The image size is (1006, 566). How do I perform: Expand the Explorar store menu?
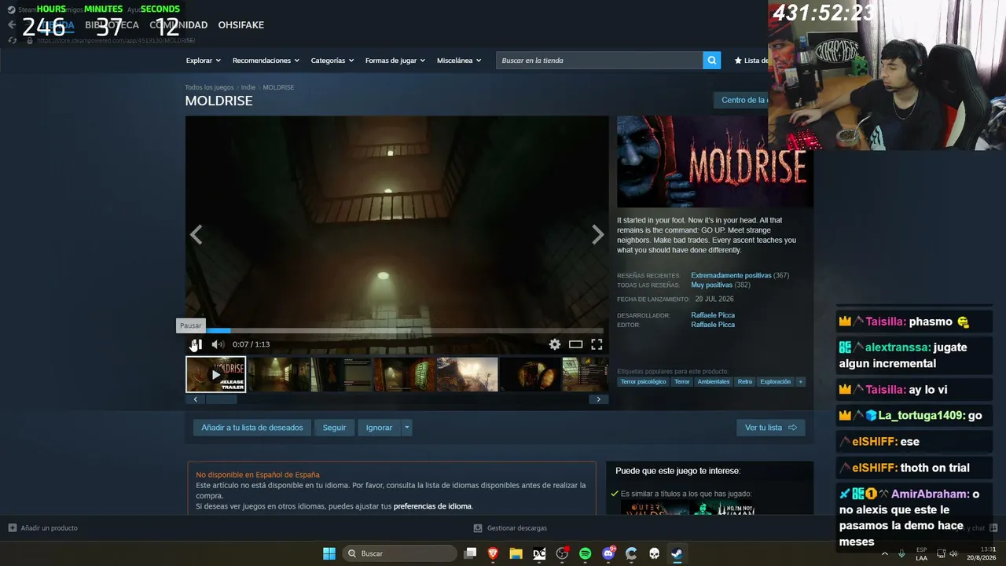(204, 61)
